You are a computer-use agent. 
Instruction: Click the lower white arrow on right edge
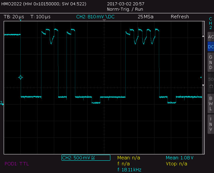point(203,86)
